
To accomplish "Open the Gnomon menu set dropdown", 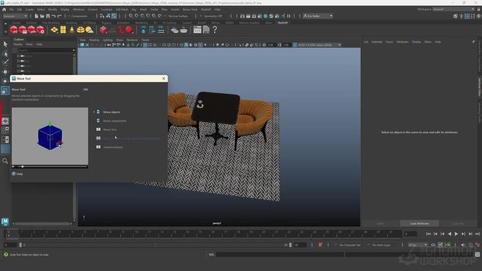I will pos(15,16).
